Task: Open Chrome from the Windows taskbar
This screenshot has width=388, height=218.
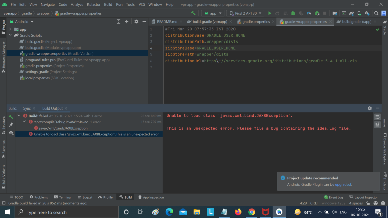Action: click(x=252, y=212)
